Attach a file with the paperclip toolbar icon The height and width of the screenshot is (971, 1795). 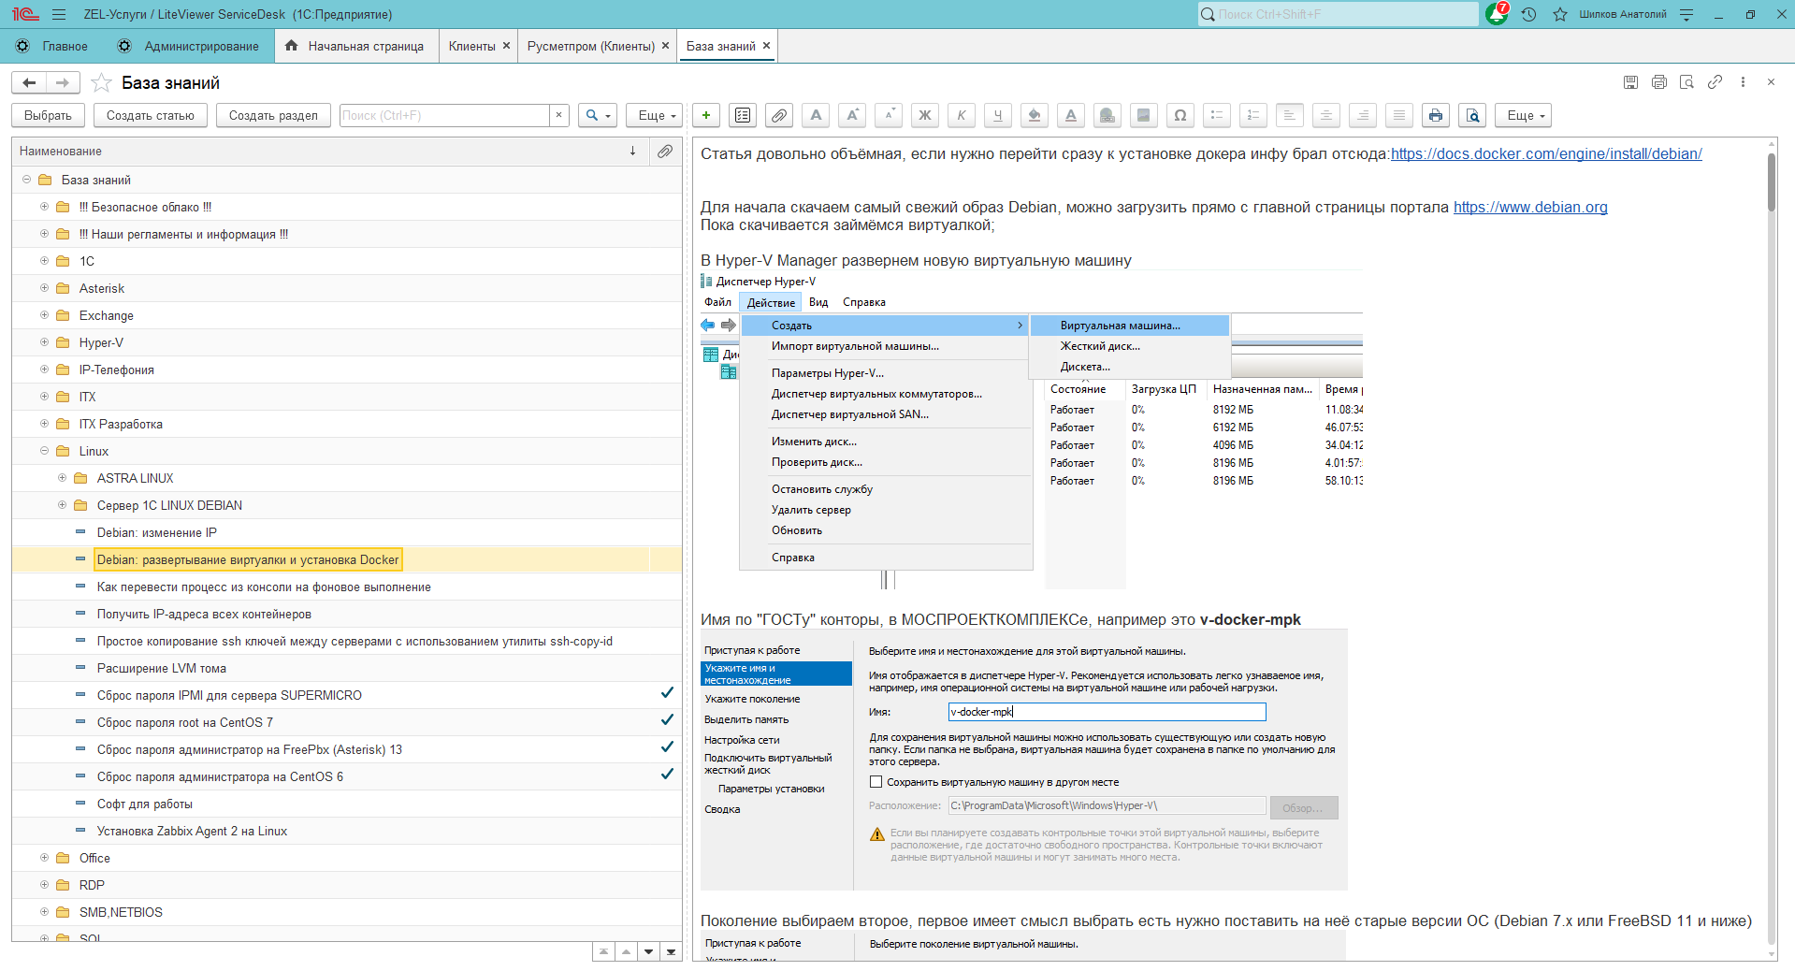tap(779, 115)
